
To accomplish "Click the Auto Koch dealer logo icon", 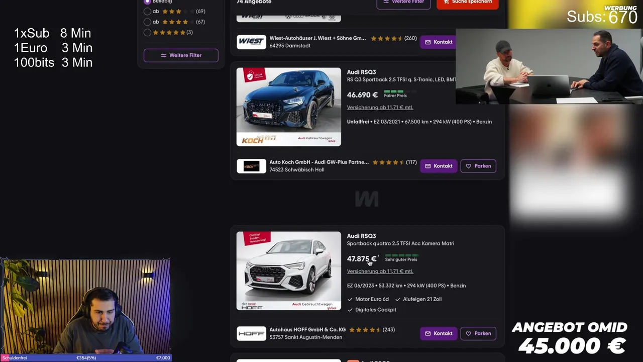I will pyautogui.click(x=251, y=166).
